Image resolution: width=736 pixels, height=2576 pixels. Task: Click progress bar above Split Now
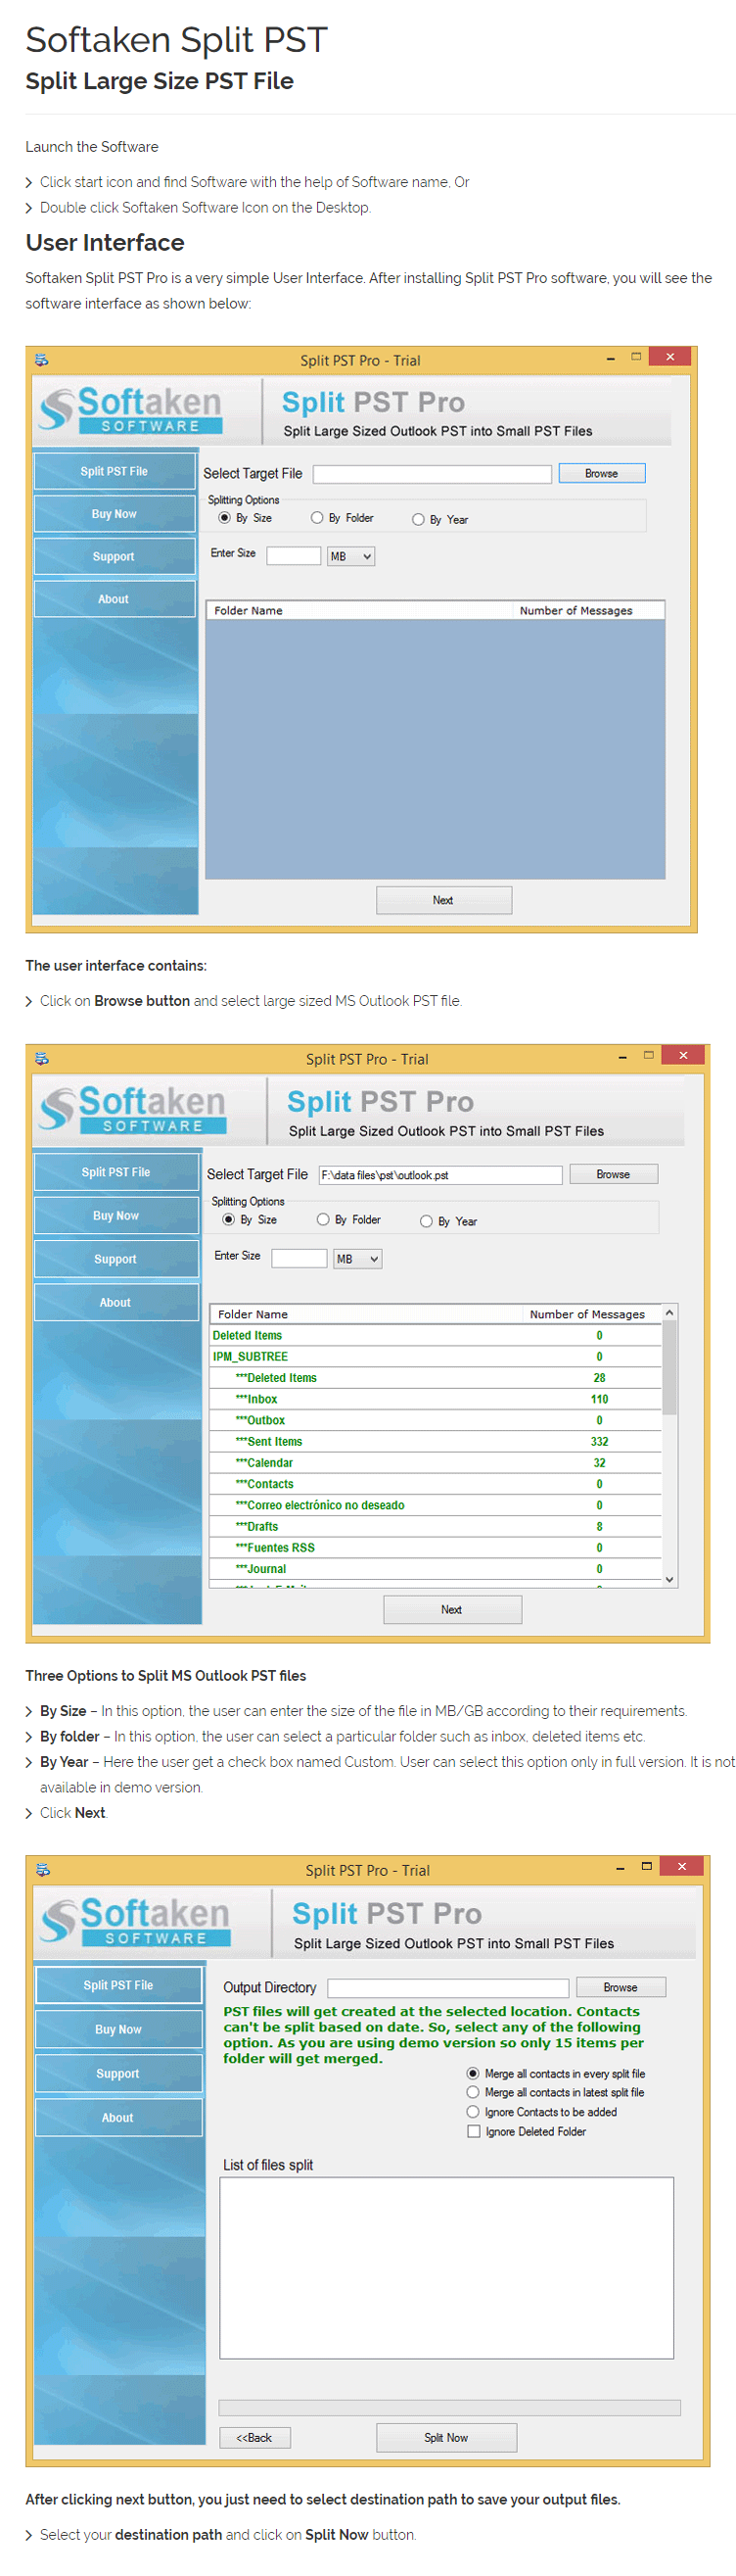[x=449, y=2408]
